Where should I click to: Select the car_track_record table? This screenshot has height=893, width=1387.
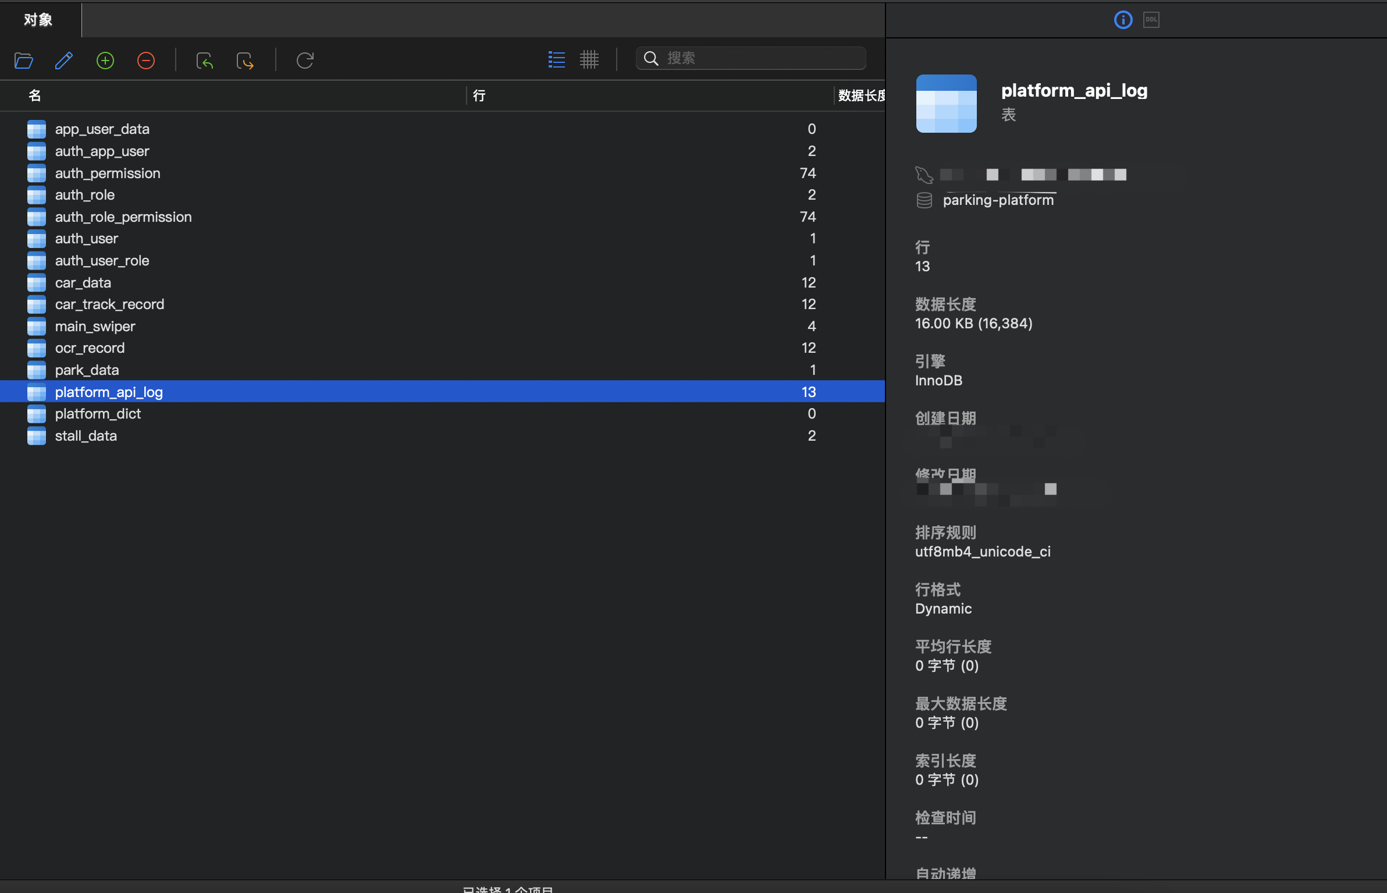[x=109, y=304]
